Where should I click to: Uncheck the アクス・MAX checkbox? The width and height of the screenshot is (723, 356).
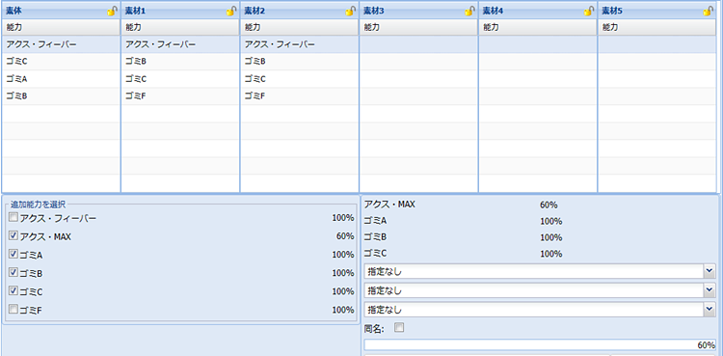13,236
